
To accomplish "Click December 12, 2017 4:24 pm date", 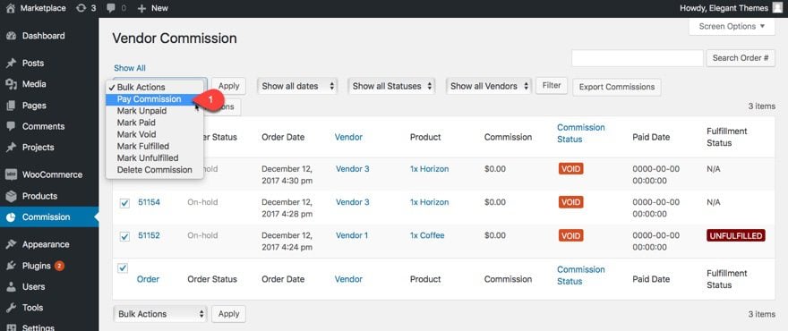I will click(x=287, y=241).
